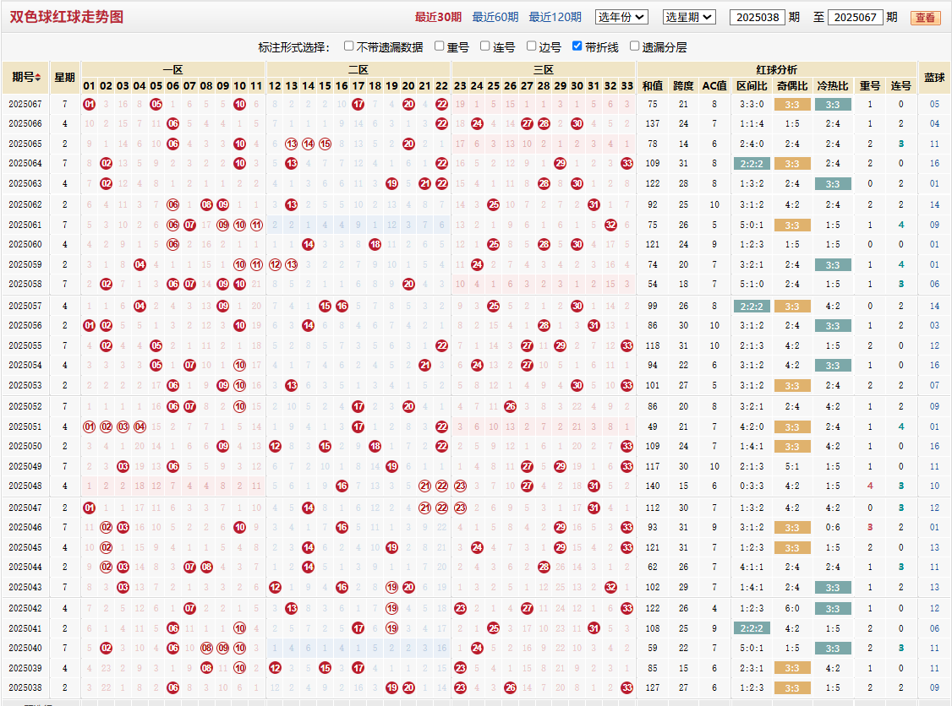952x706 pixels.
Task: Click red ball 24 in row 2025066
Action: pos(477,124)
